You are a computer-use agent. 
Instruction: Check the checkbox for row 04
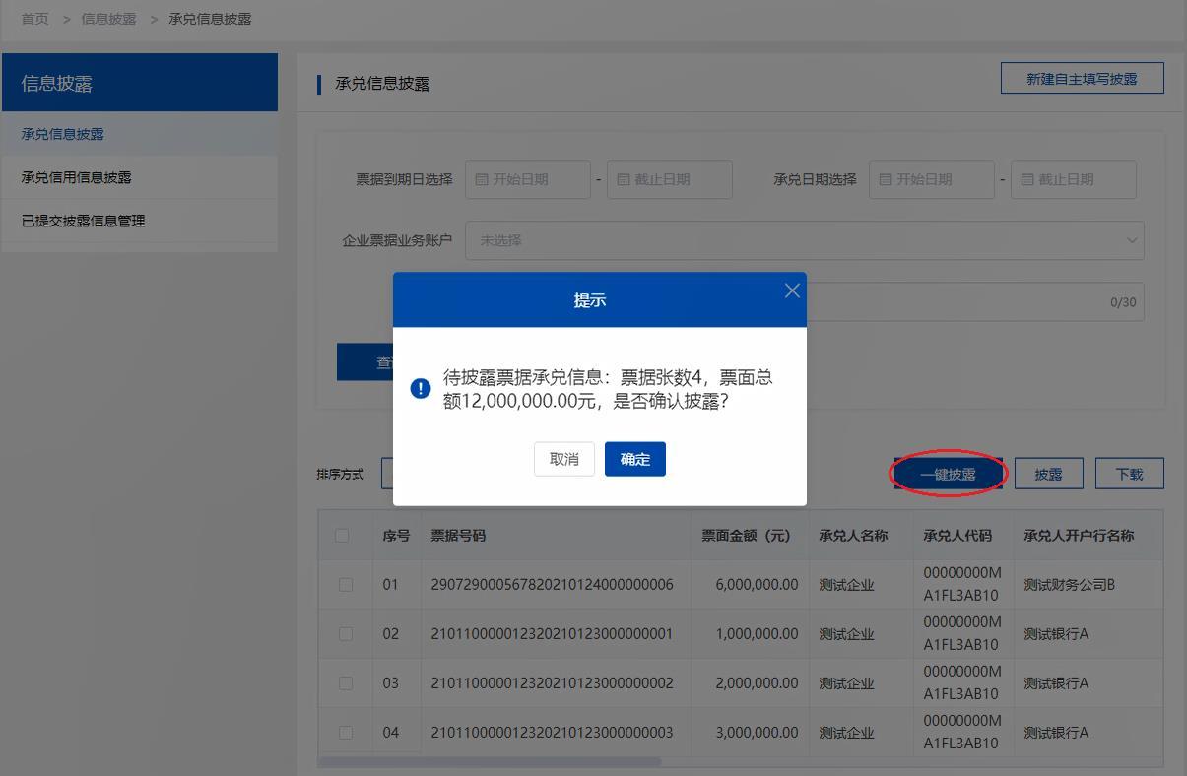point(345,732)
